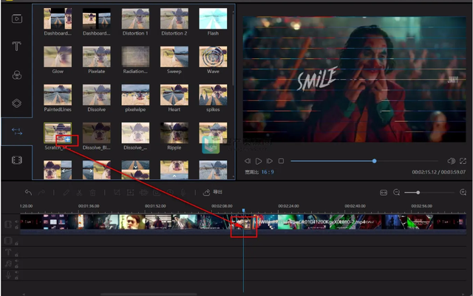Open the film-strip Elements sidebar tab
Viewport: 473px width, 296px height.
tap(16, 159)
